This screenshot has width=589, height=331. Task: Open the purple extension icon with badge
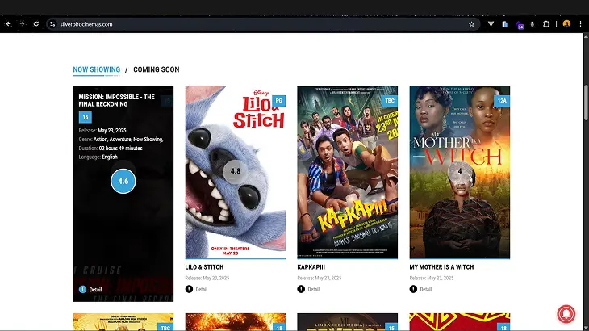[x=520, y=25]
